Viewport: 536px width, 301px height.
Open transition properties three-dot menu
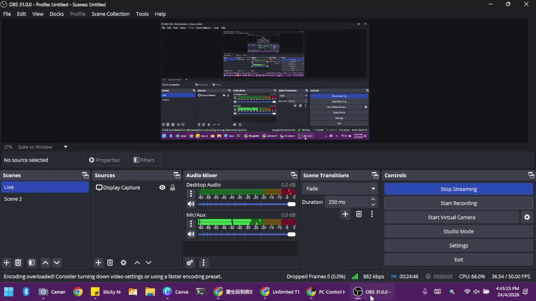[x=372, y=214]
